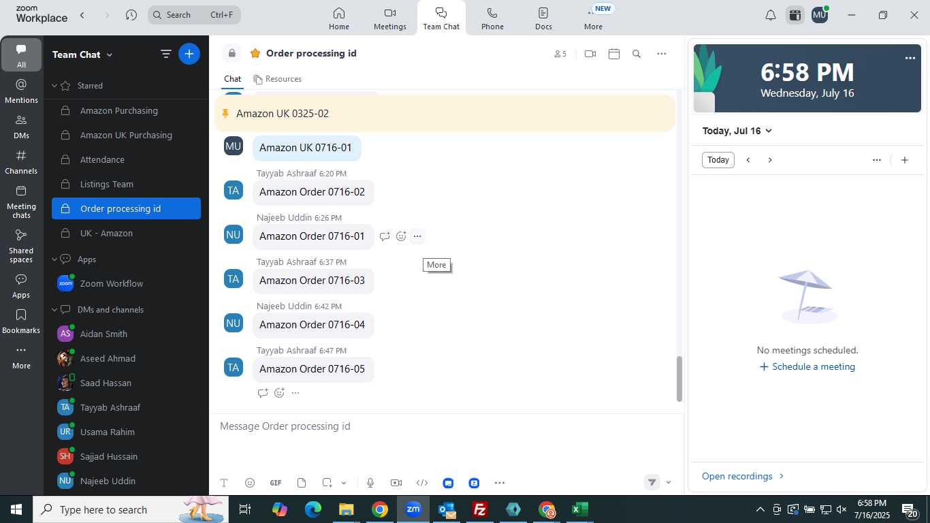Open DMs in the left sidebar
Screen dimensions: 930x523
21,126
